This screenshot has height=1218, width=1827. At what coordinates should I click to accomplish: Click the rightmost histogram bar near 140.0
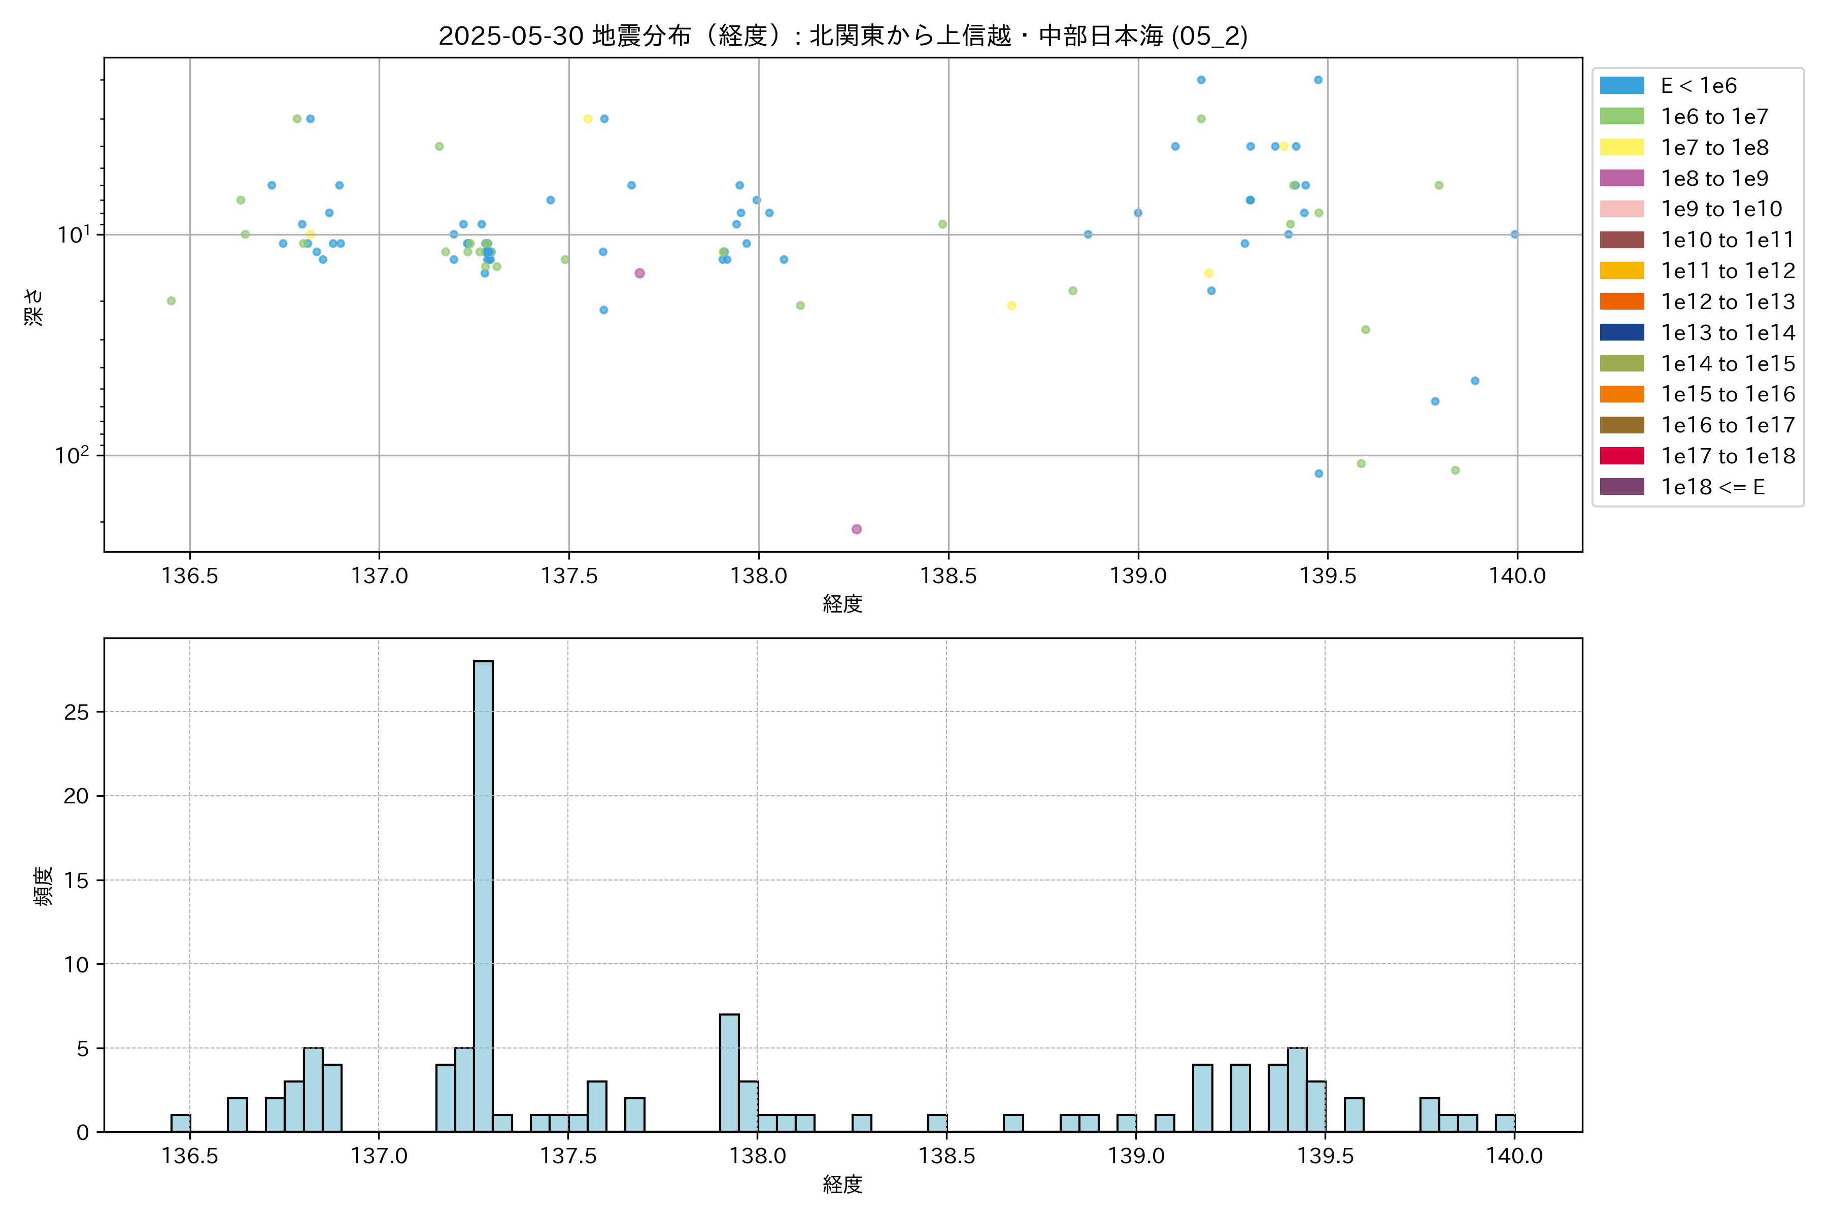(x=1505, y=1123)
